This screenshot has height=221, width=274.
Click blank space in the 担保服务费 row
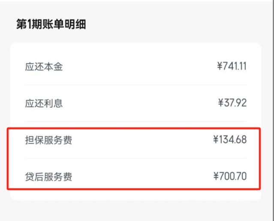click(x=137, y=140)
